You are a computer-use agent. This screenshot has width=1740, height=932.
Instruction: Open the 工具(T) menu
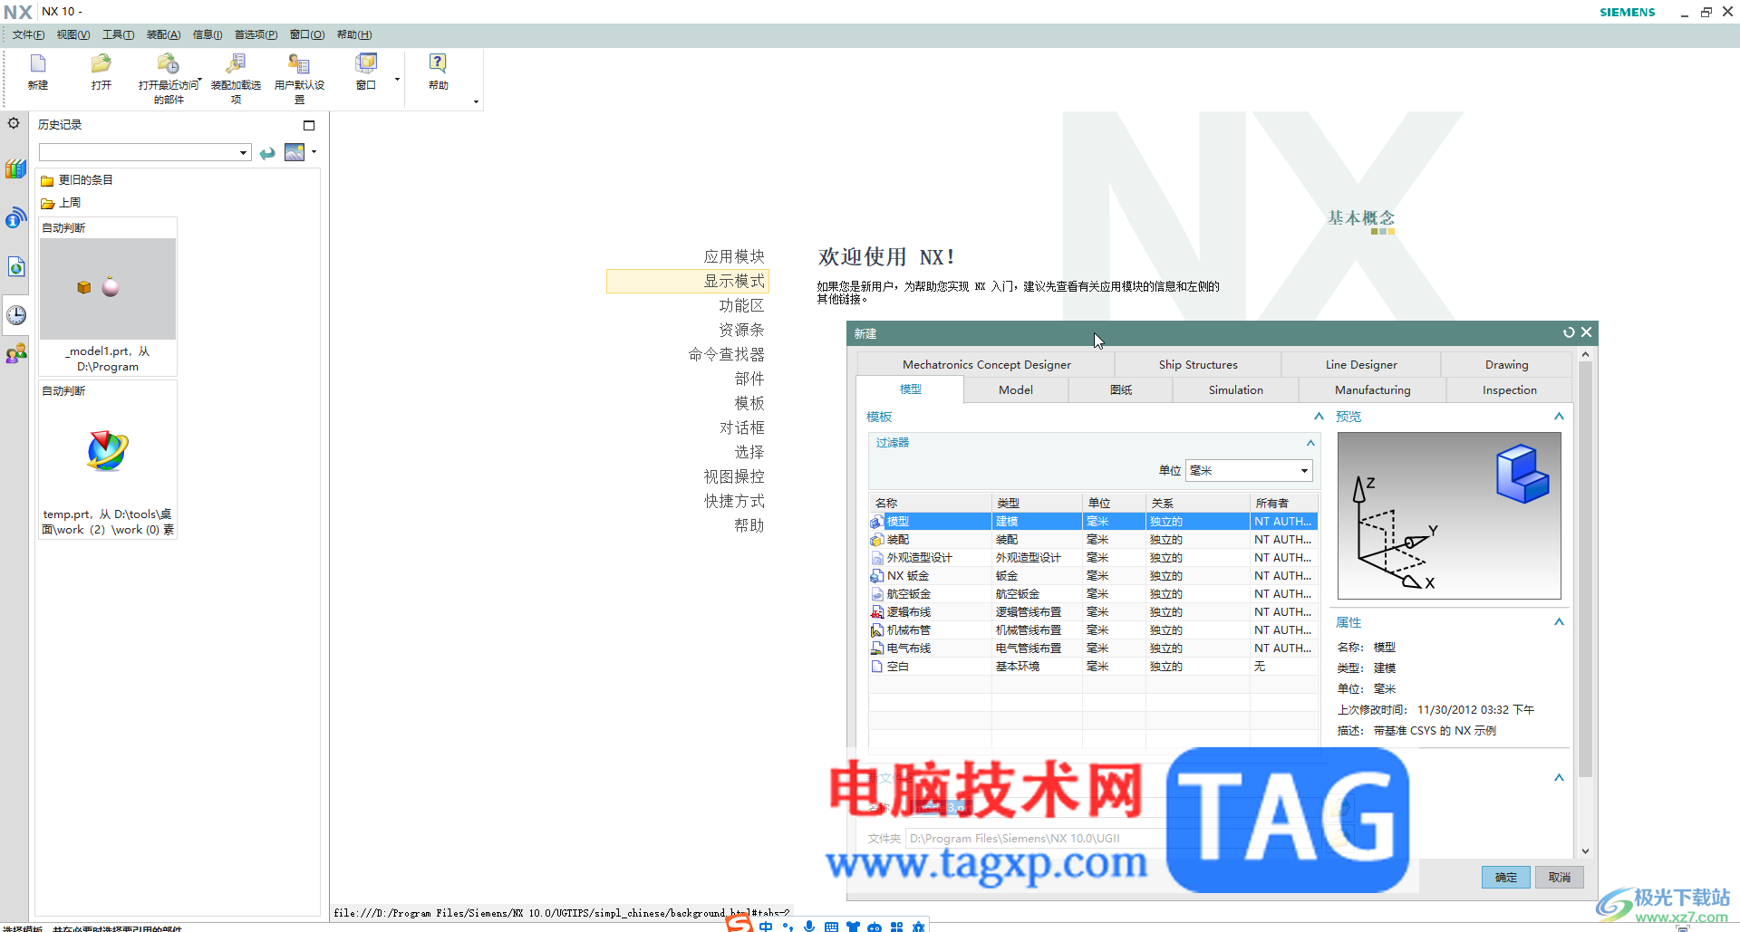pyautogui.click(x=118, y=34)
